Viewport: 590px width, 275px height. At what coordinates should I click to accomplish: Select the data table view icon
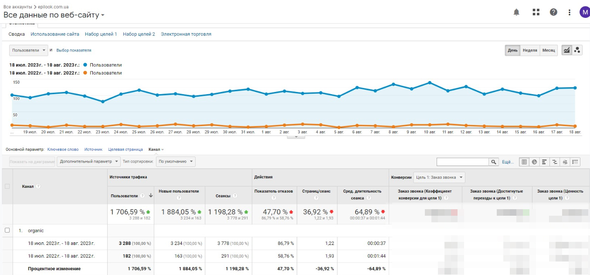[x=524, y=162]
